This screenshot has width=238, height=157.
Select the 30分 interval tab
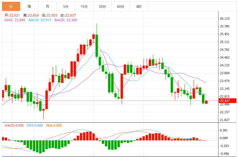click(102, 6)
